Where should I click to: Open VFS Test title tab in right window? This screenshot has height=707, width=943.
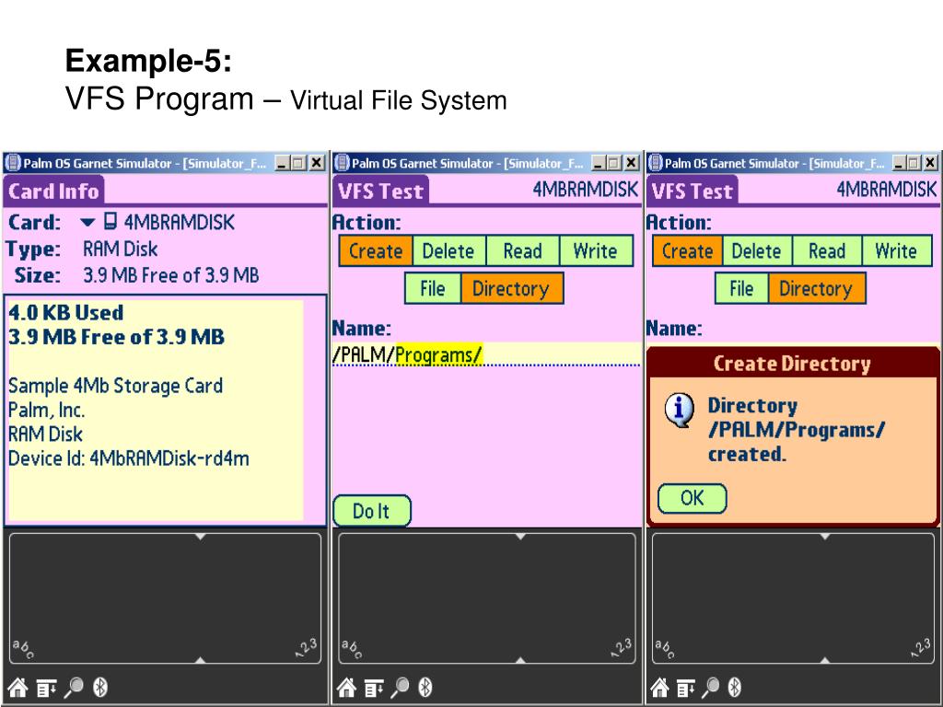click(x=693, y=191)
